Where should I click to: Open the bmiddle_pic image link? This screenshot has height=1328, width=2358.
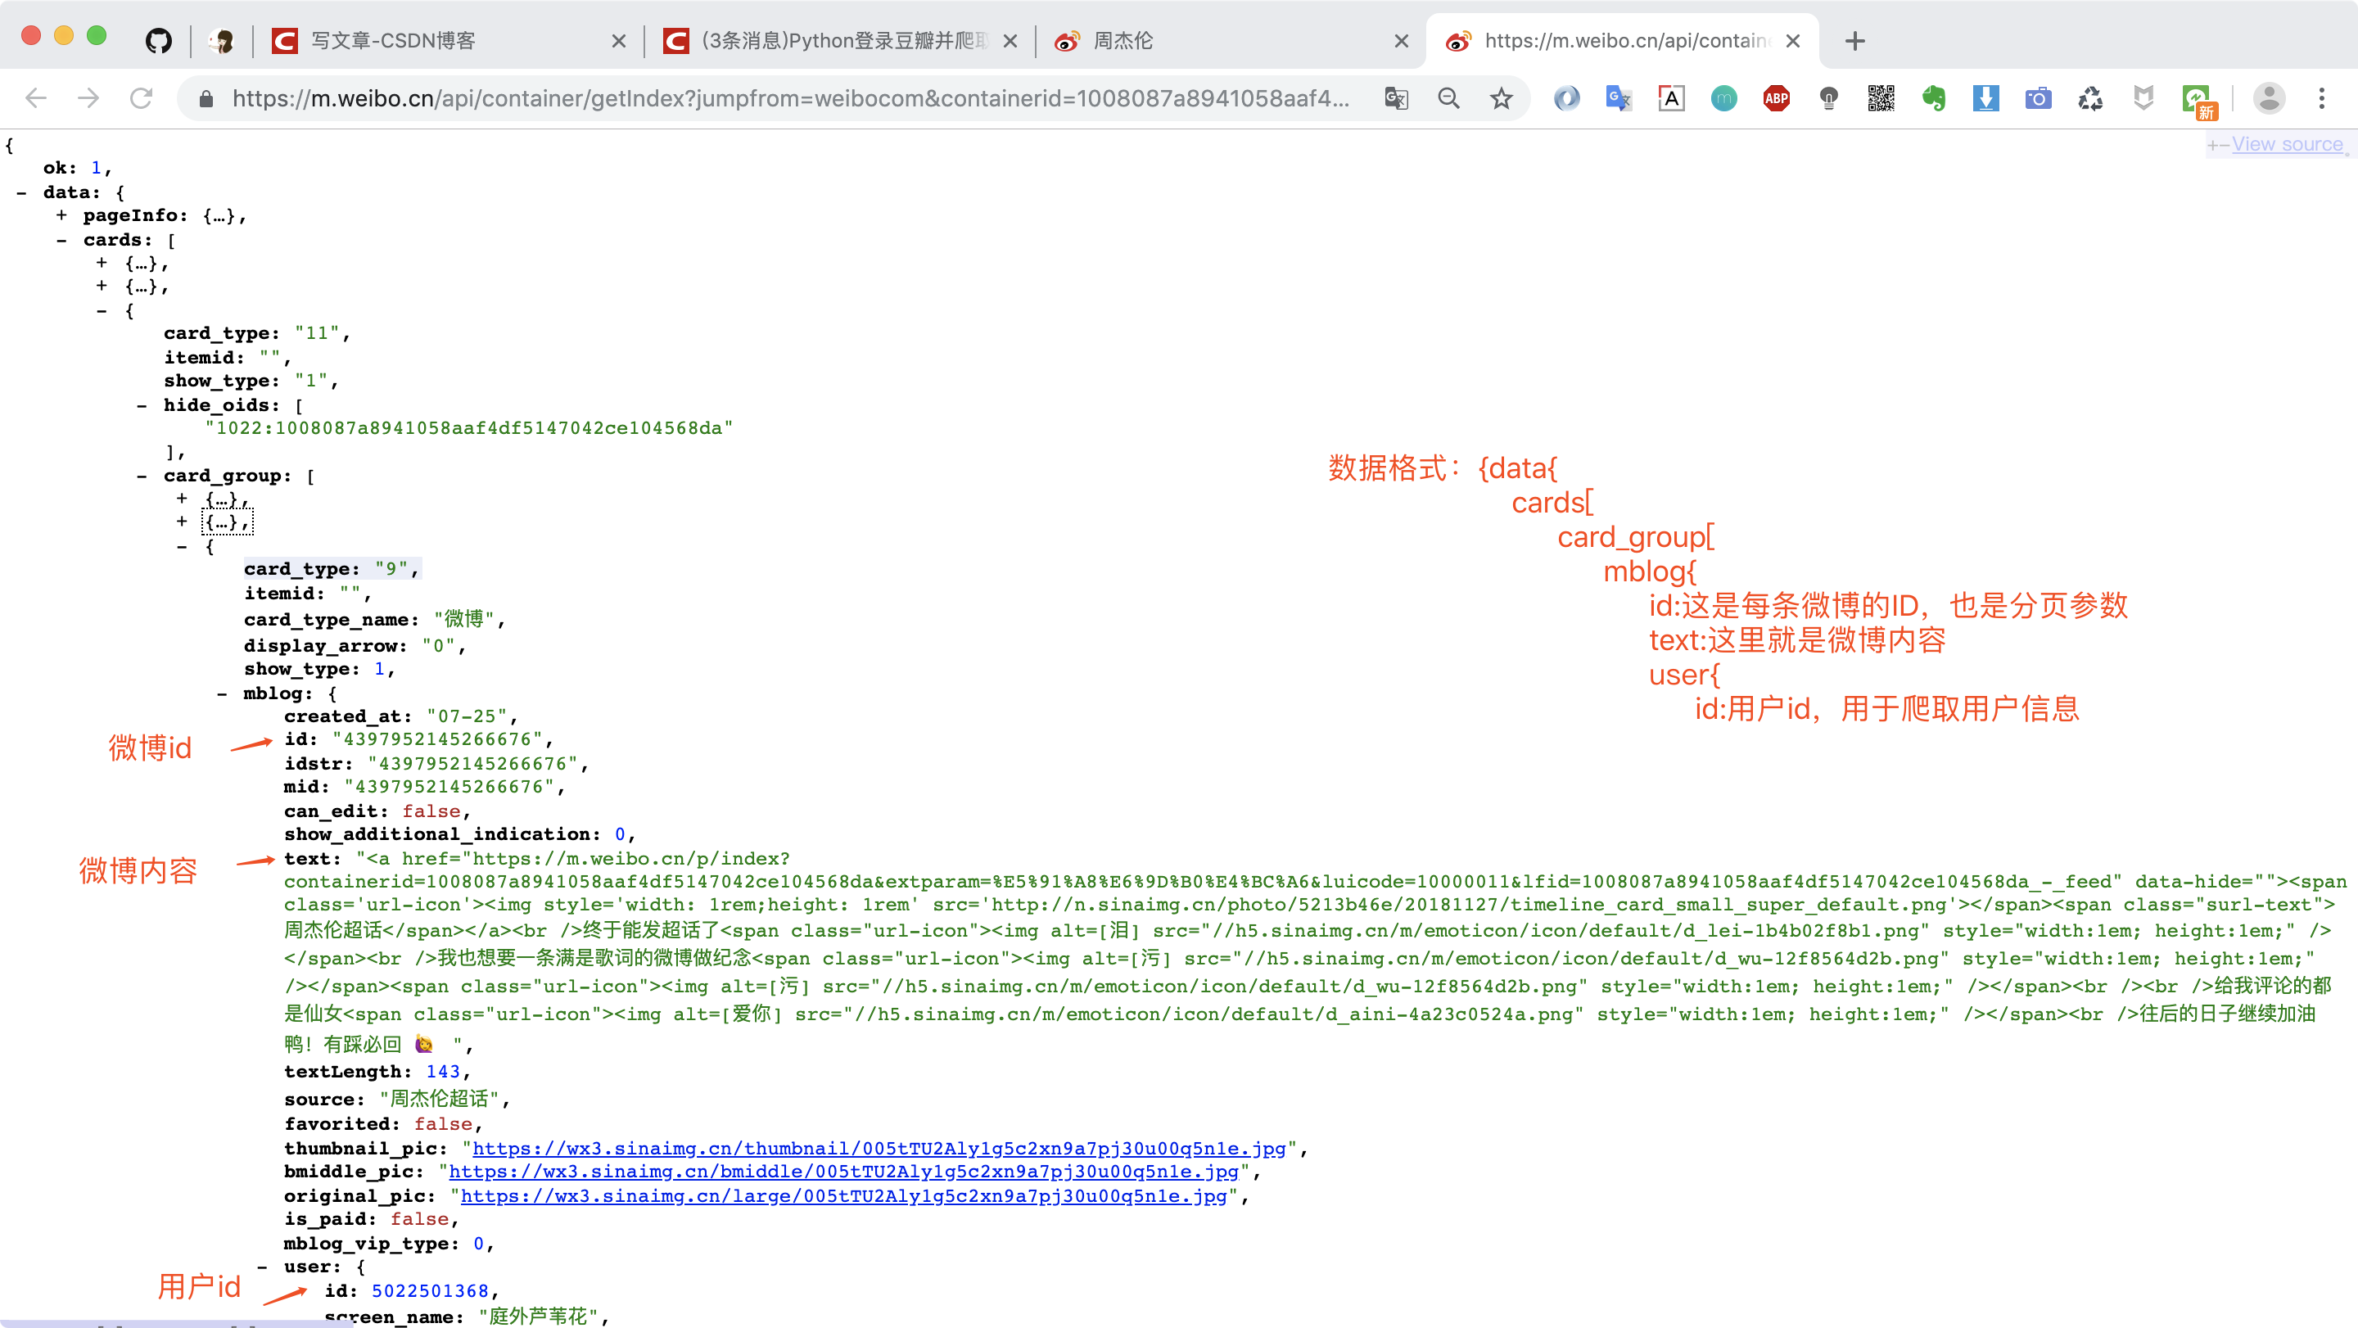[843, 1172]
